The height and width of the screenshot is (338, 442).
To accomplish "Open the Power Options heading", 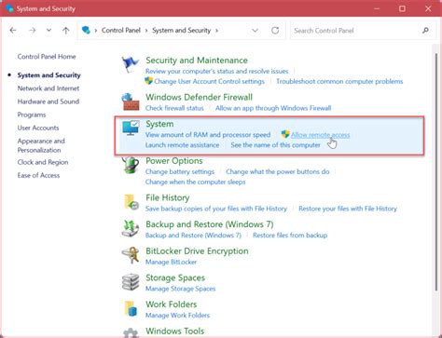I will (174, 161).
